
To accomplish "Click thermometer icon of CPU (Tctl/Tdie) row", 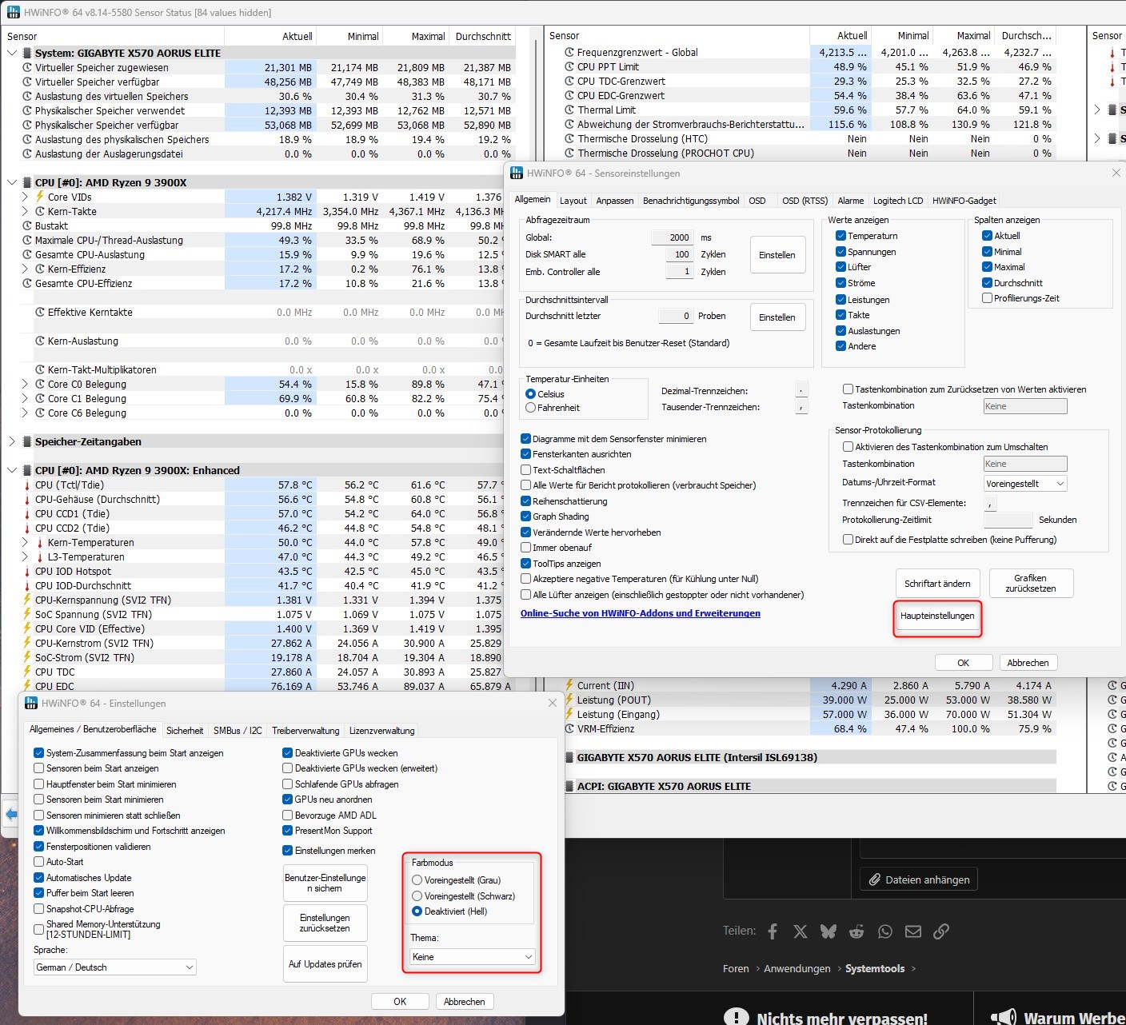I will click(27, 485).
